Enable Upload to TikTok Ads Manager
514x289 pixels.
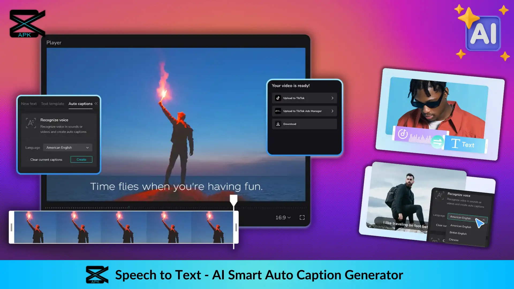click(304, 111)
